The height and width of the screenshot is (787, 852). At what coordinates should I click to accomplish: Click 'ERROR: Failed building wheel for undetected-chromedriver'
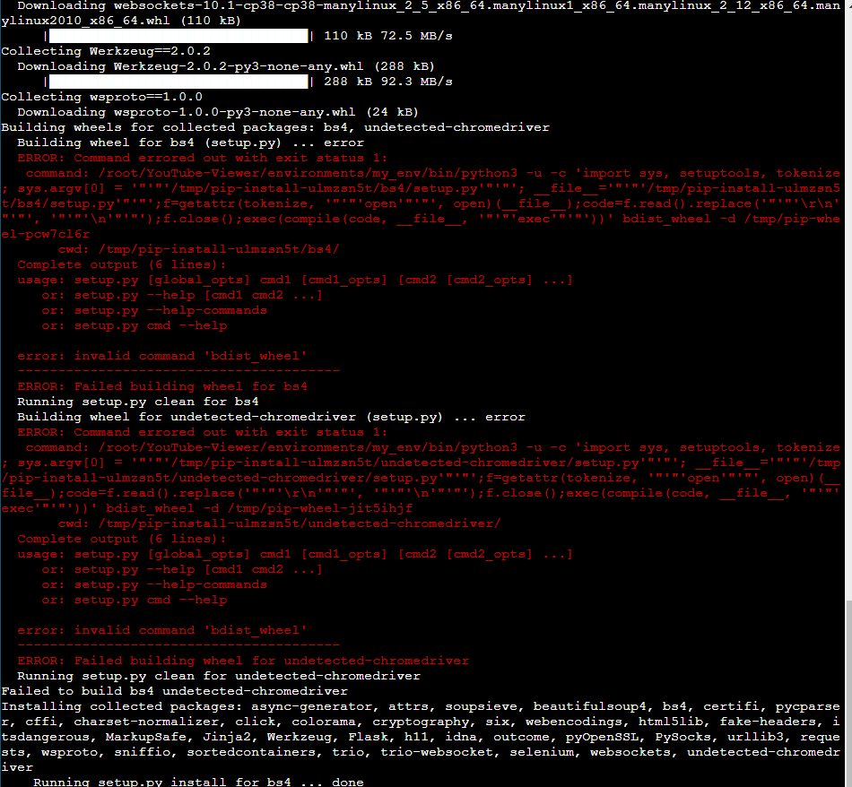pyautogui.click(x=243, y=661)
